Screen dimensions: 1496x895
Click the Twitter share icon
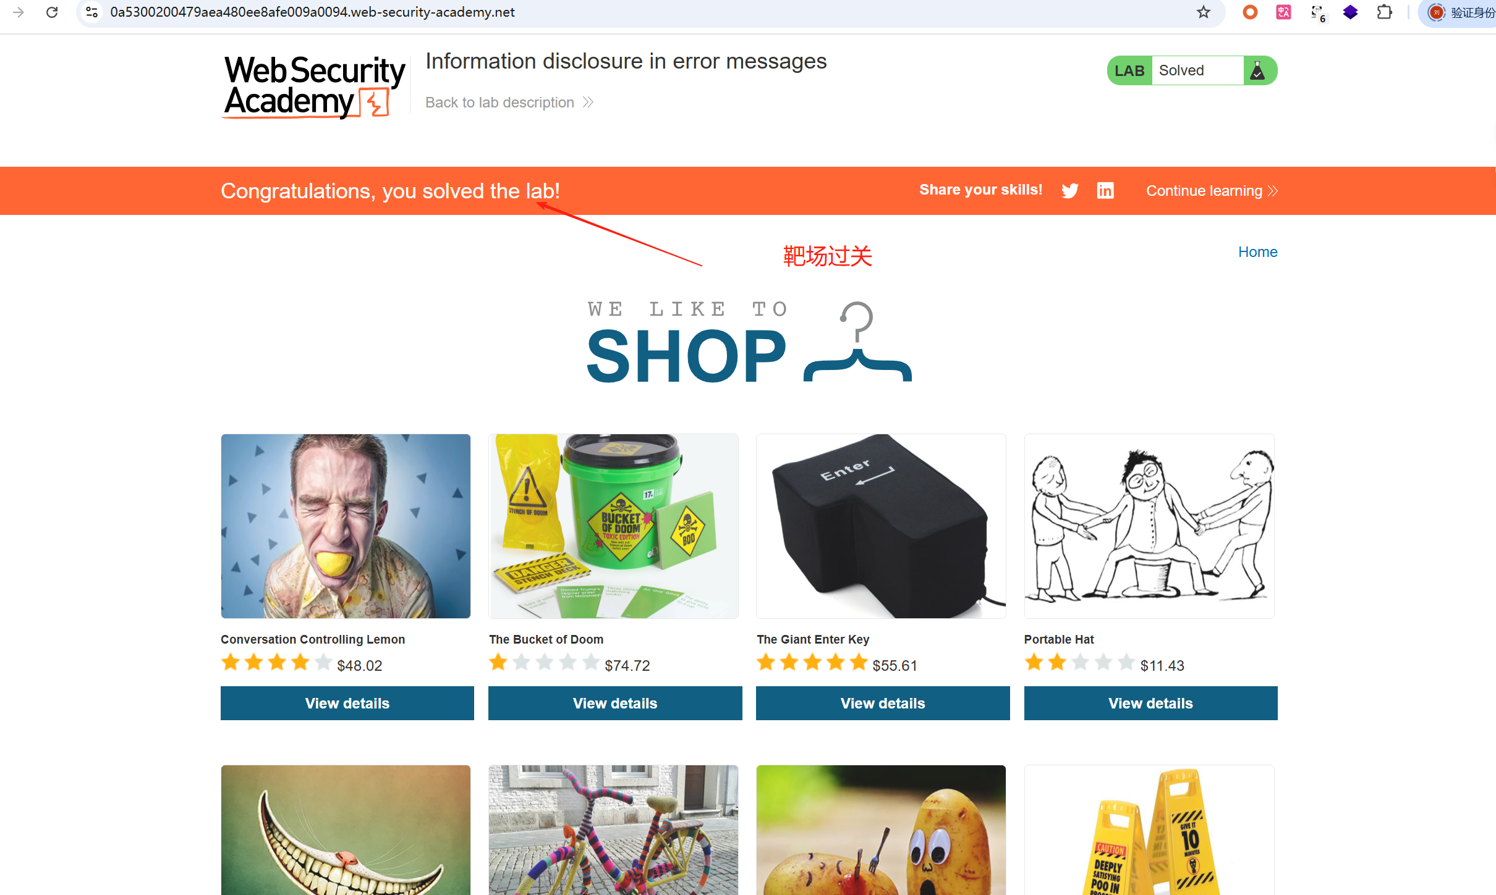tap(1069, 190)
